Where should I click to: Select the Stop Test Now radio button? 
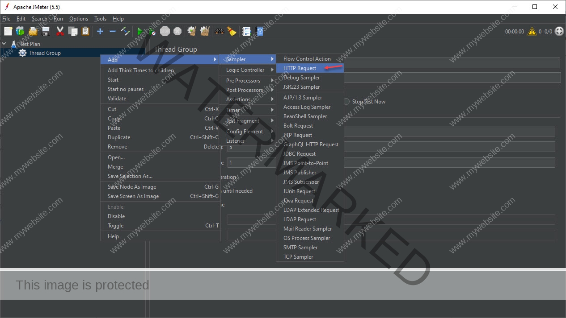(346, 101)
